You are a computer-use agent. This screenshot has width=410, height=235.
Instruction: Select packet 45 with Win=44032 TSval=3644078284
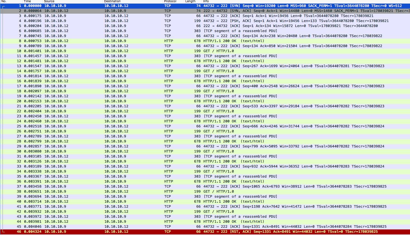205,227
